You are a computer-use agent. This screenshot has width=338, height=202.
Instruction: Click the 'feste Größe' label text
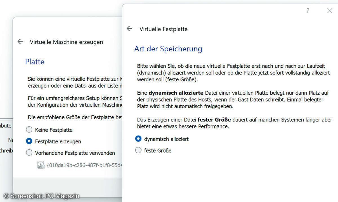click(x=158, y=151)
